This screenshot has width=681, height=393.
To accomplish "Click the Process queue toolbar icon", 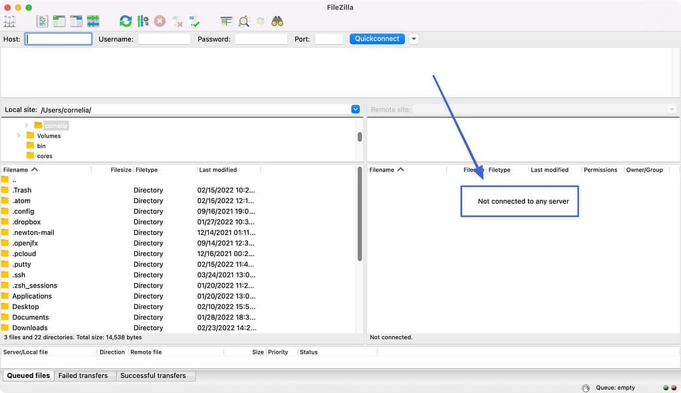I will coord(143,21).
